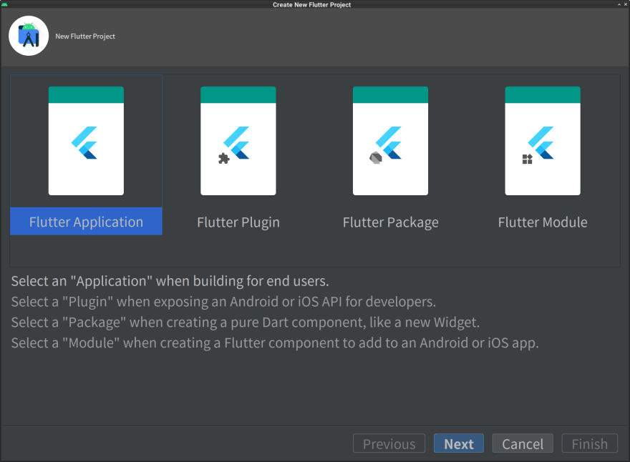Click the Create New Flutter Project title
The image size is (630, 462).
(312, 4)
